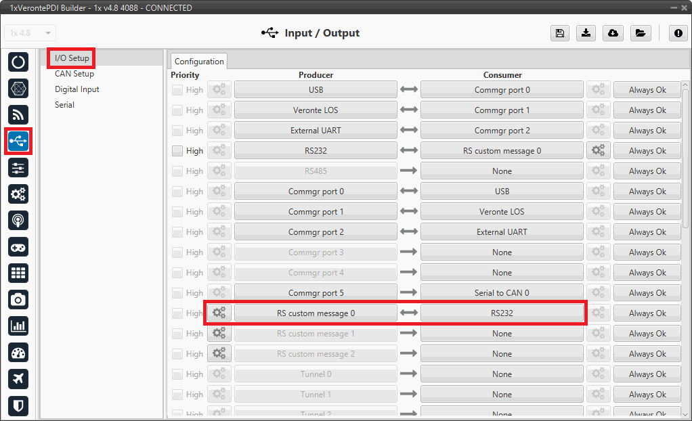Click the bar chart icon in sidebar
This screenshot has width=692, height=421.
(18, 326)
